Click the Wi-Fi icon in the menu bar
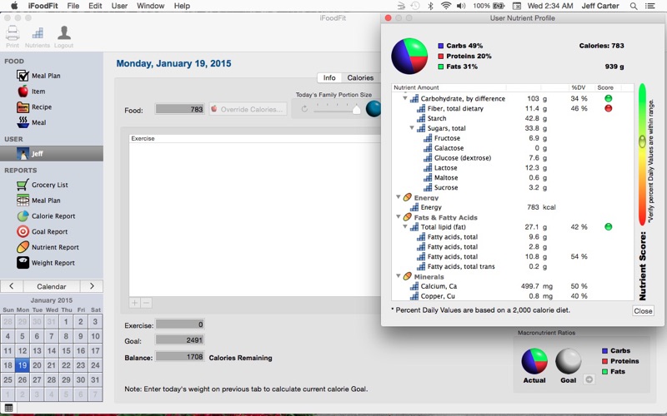Viewport: 667px width, 416px height. (446, 6)
